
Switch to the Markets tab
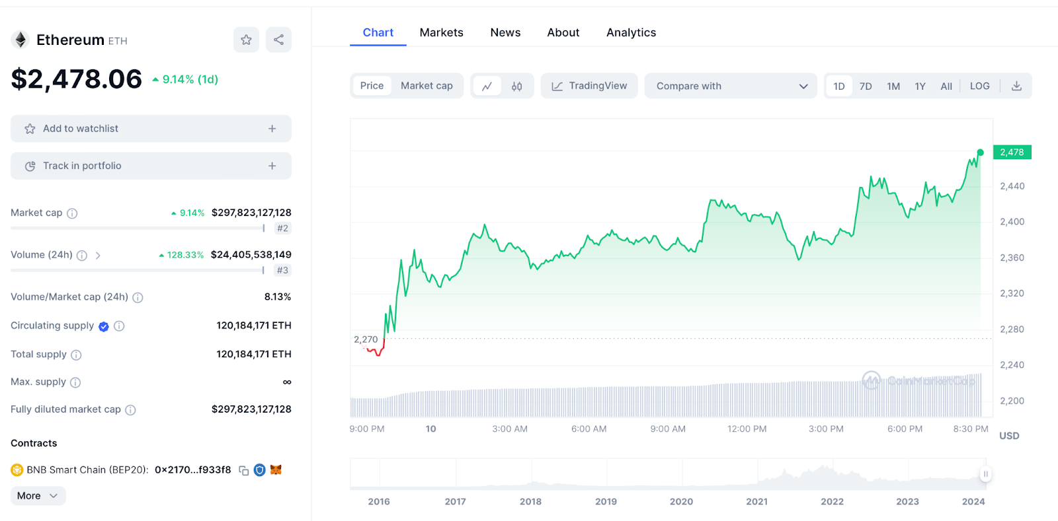441,32
